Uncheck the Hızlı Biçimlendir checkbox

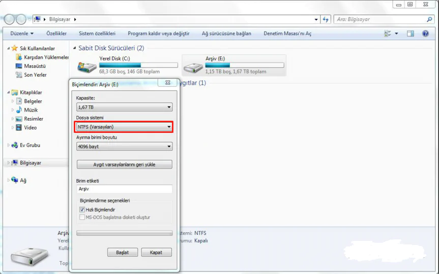[x=82, y=209]
